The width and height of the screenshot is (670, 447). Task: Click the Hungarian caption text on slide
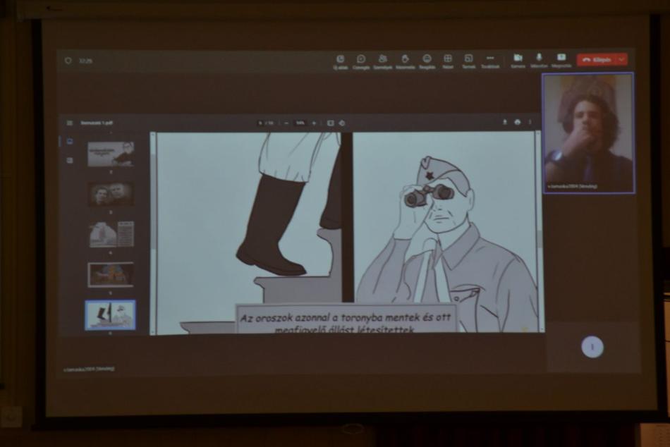click(346, 323)
